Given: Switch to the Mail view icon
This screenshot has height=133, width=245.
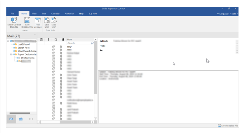Looking at the screenshot, I should coord(11,119).
